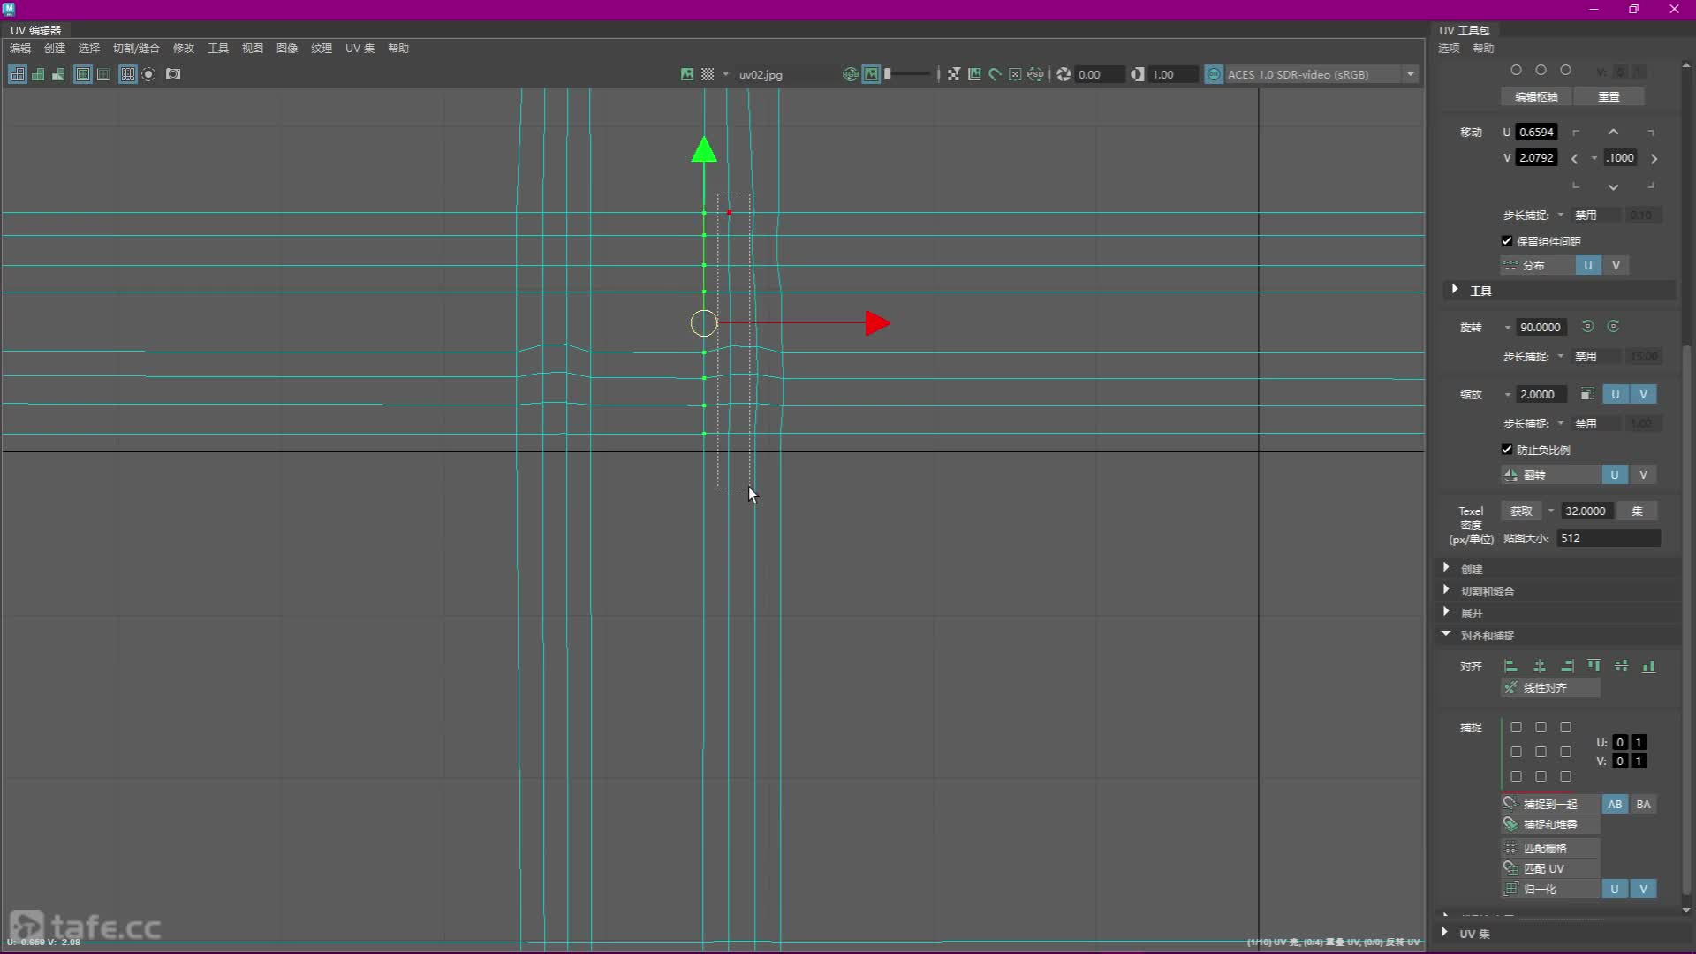The image size is (1696, 954).
Task: Click the 贴图大小 input field showing 512
Action: [1608, 538]
